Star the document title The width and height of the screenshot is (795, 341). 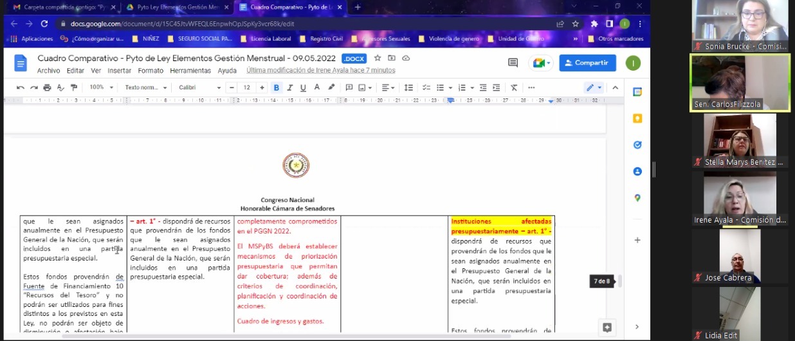[378, 58]
